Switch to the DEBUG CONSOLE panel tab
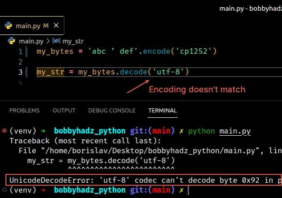This screenshot has height=198, width=282. tap(112, 110)
